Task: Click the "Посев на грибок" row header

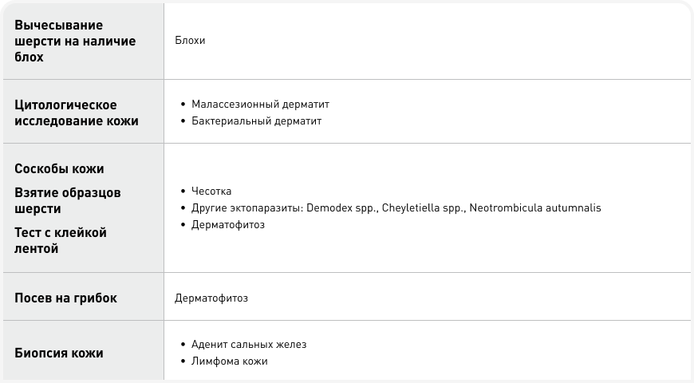Action: 66,298
